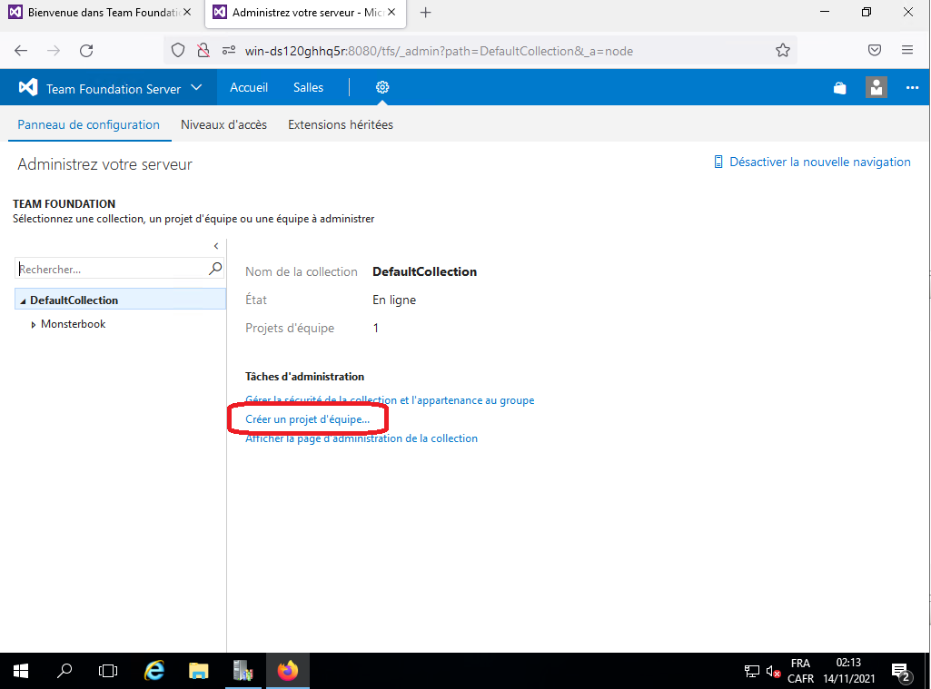Screen dimensions: 931x689
Task: Click the taskbar clock showing 02:13
Action: point(848,671)
